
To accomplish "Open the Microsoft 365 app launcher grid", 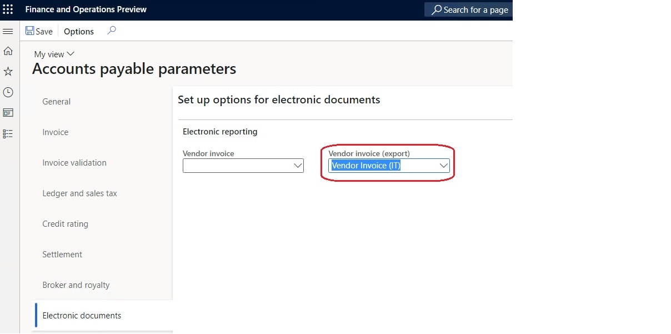I will [8, 9].
